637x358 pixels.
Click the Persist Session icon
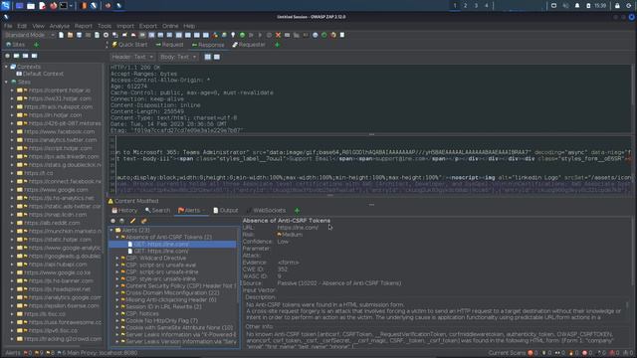(x=80, y=35)
